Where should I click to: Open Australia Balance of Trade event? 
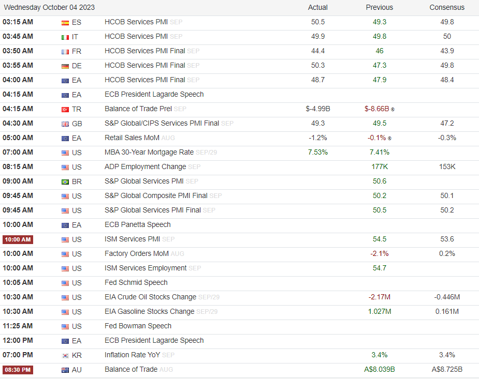(130, 370)
